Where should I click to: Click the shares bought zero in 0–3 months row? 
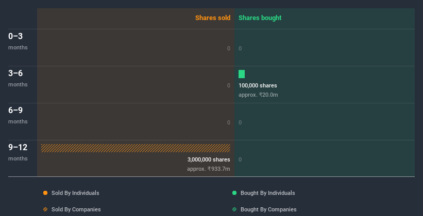pyautogui.click(x=240, y=48)
